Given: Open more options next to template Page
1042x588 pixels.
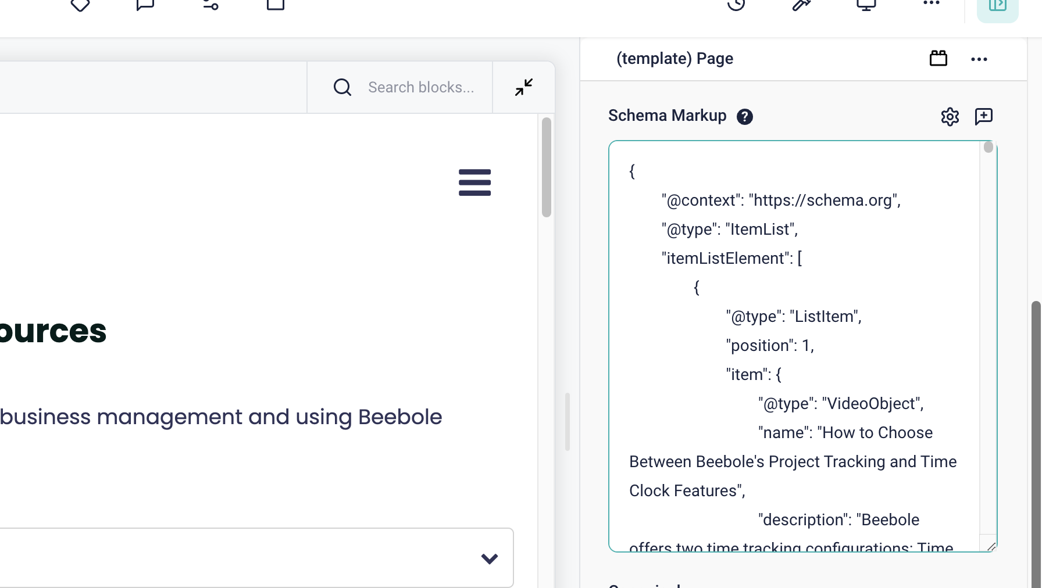Looking at the screenshot, I should pyautogui.click(x=979, y=59).
